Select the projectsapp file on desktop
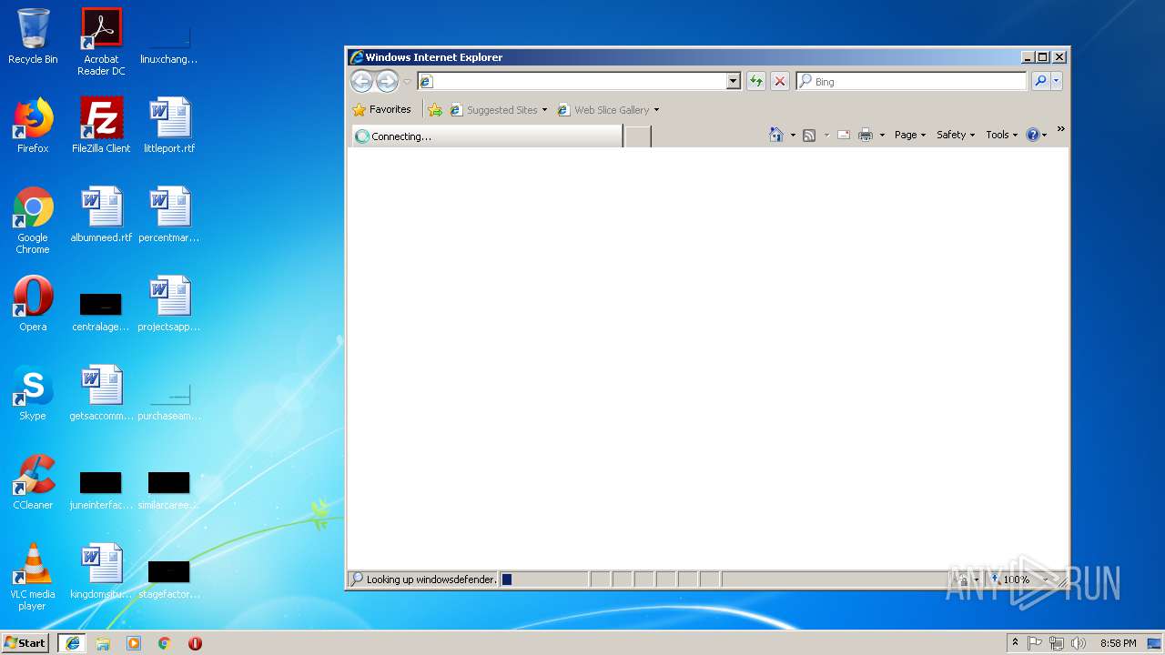The image size is (1165, 655). tap(169, 304)
